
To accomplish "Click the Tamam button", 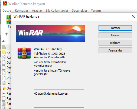I will (x=115, y=28).
